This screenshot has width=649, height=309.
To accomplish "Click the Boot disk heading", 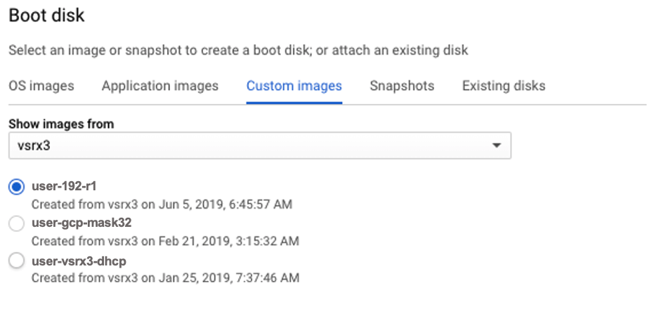I will tap(46, 15).
